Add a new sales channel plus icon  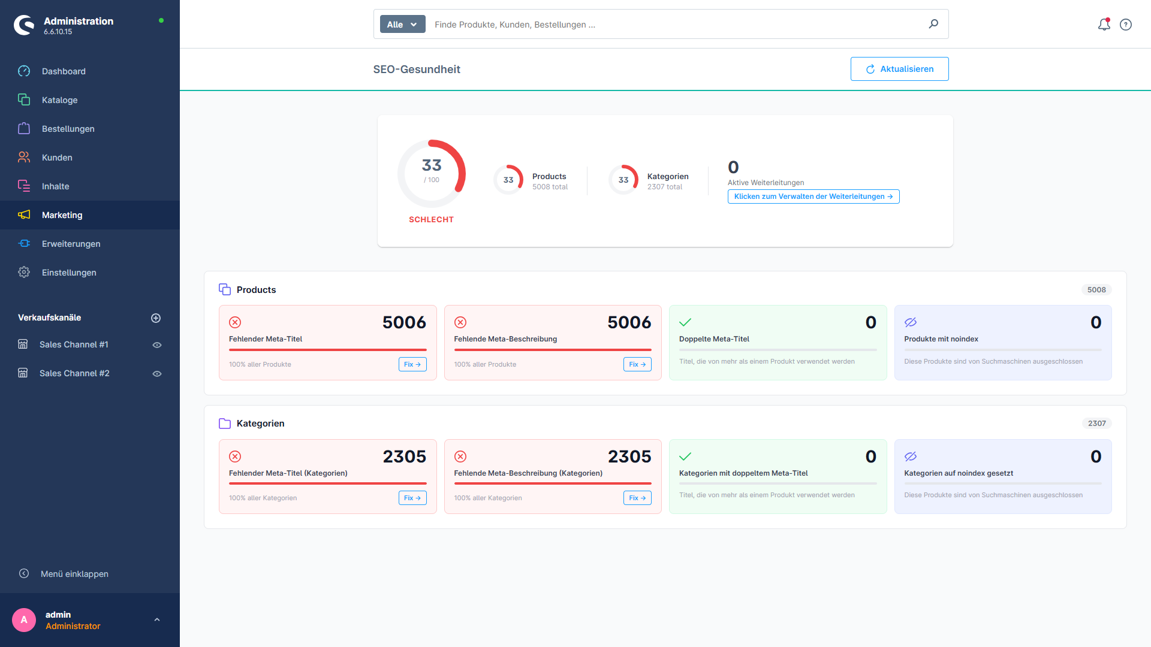click(x=156, y=318)
